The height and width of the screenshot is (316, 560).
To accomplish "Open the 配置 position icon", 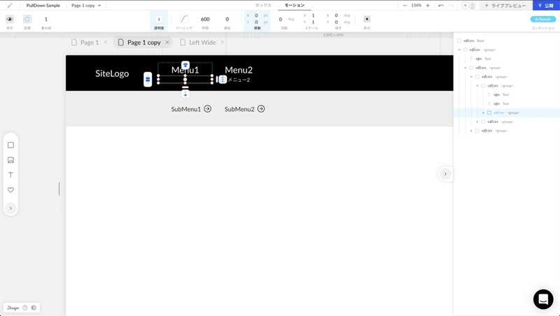I will click(27, 20).
